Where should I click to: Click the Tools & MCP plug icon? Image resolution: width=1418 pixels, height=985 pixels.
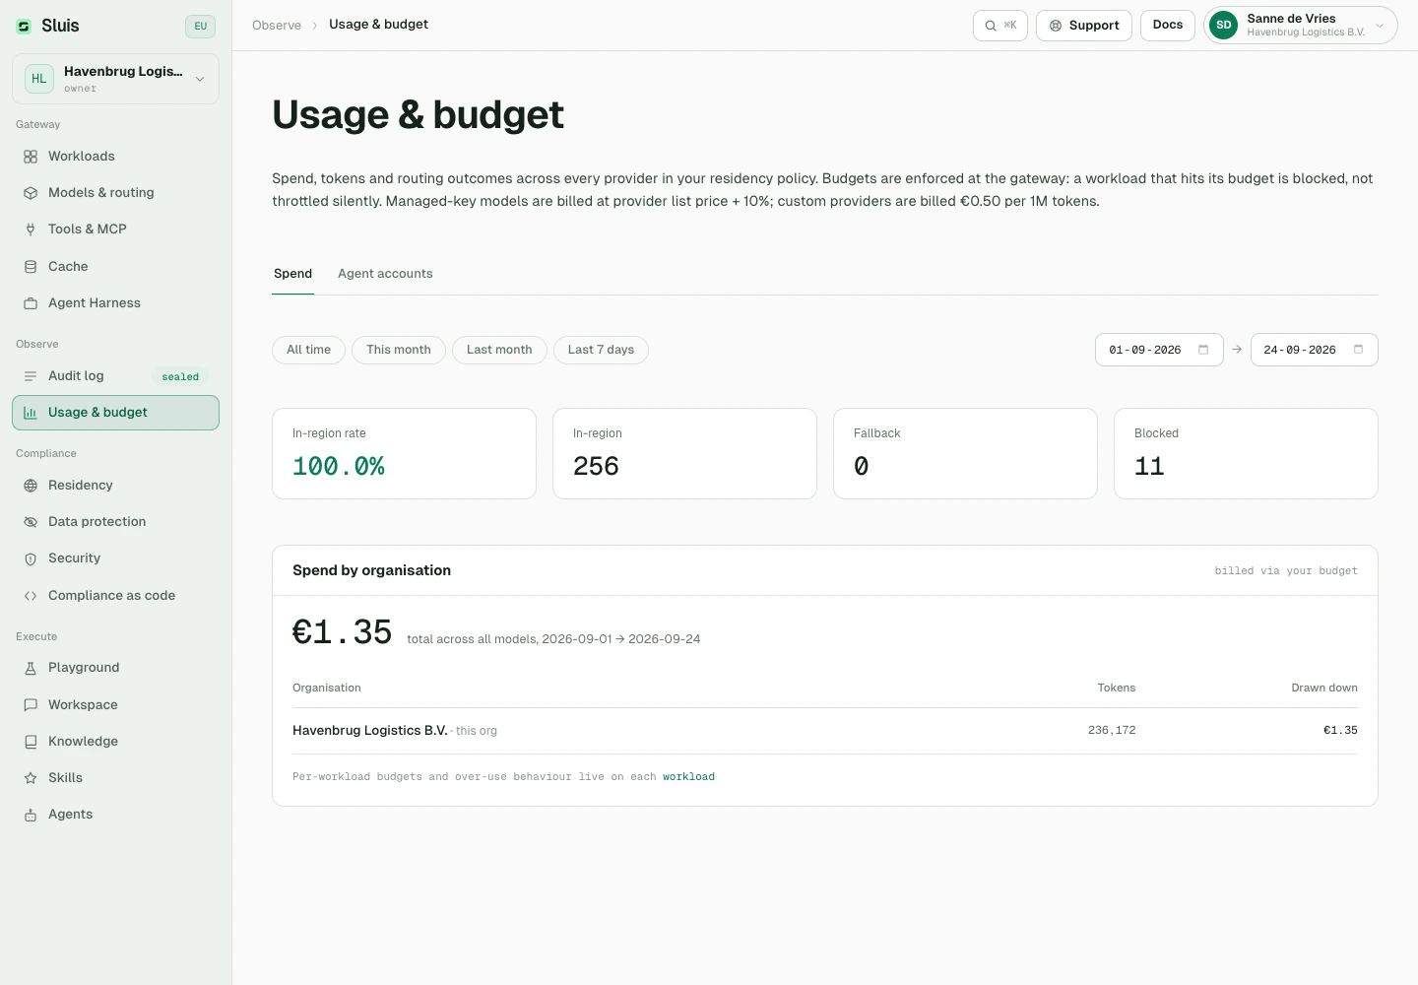coord(31,230)
